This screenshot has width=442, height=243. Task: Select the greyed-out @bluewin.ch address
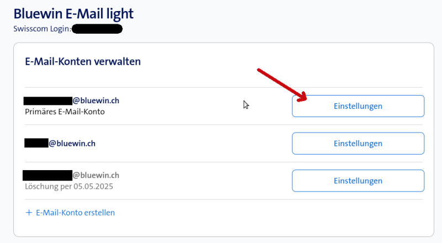96,176
